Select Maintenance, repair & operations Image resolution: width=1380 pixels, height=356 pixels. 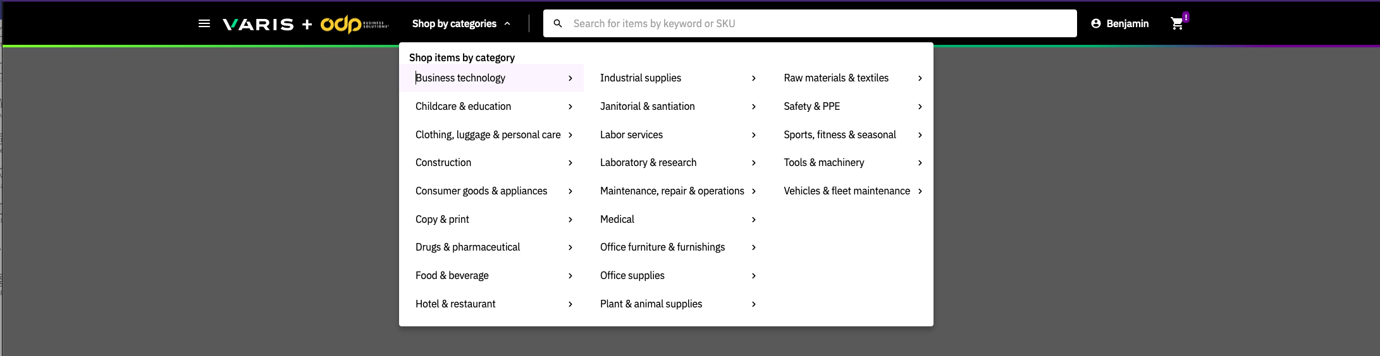(x=676, y=191)
